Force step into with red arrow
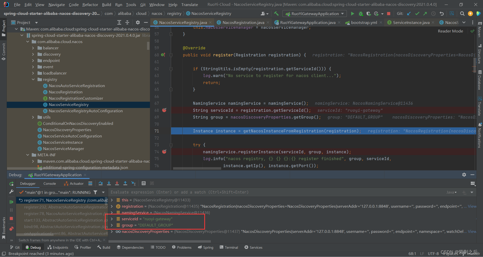483x257 pixels. click(x=117, y=183)
